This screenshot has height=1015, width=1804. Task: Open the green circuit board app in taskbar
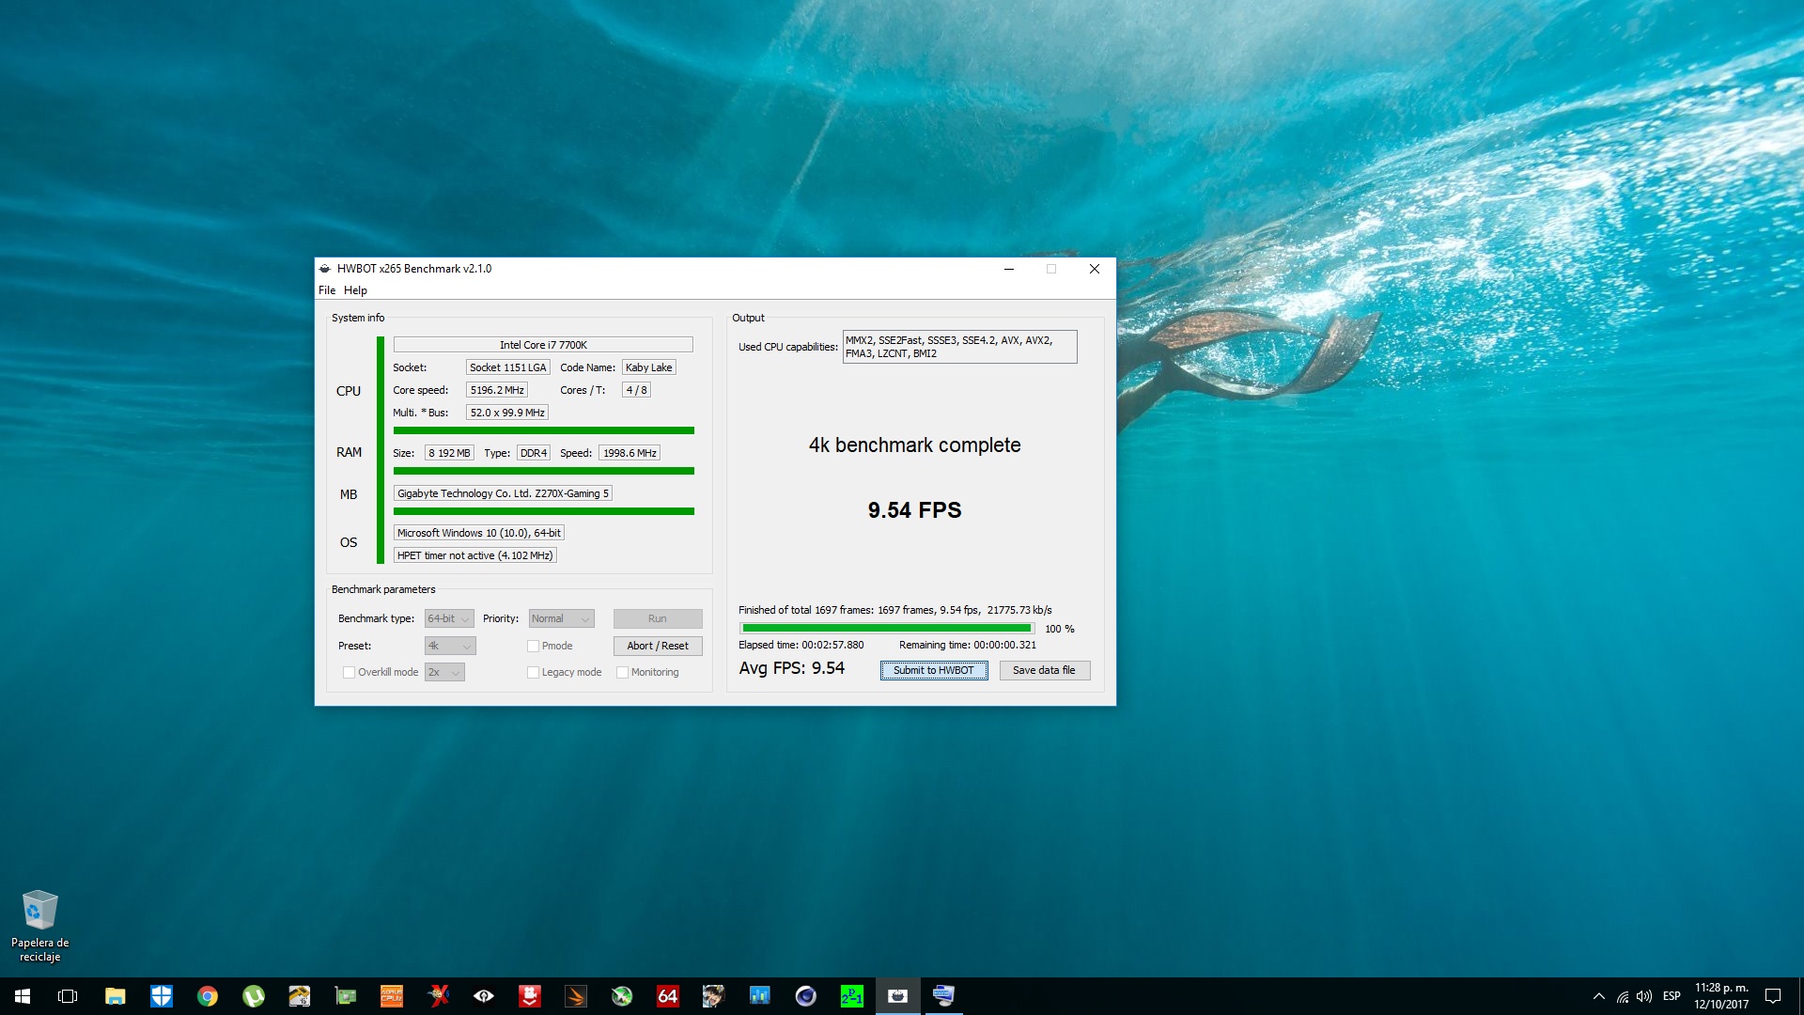coord(346,996)
